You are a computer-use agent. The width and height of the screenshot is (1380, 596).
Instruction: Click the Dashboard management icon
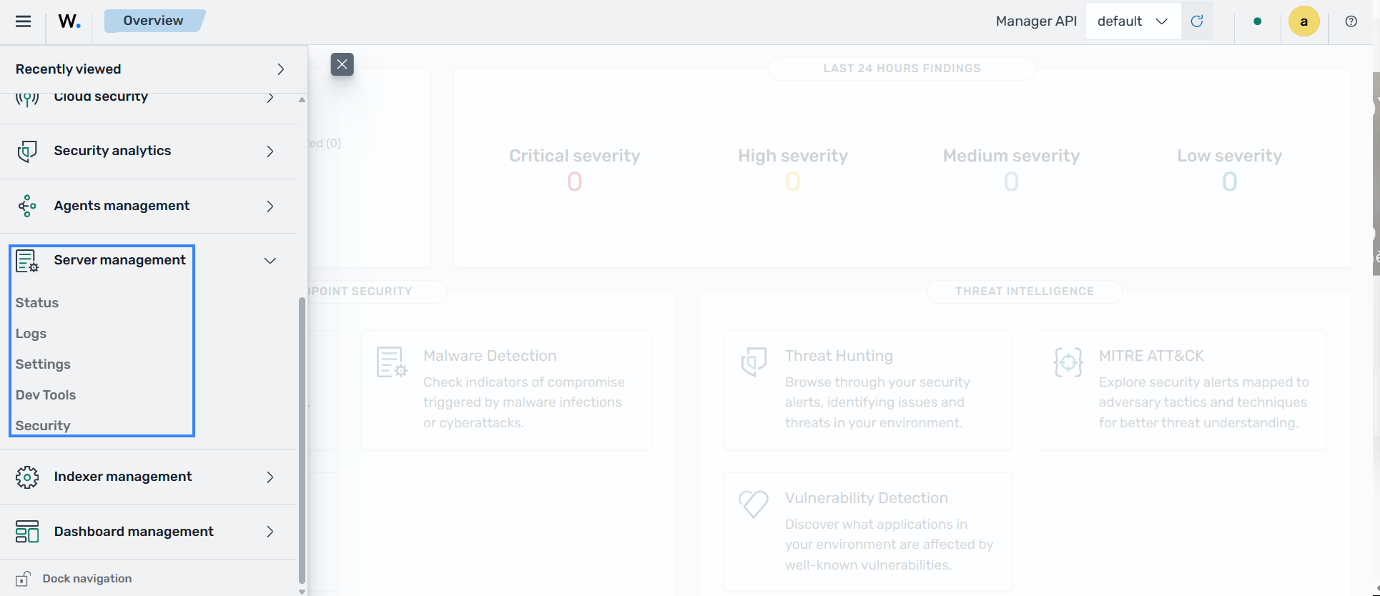(27, 532)
